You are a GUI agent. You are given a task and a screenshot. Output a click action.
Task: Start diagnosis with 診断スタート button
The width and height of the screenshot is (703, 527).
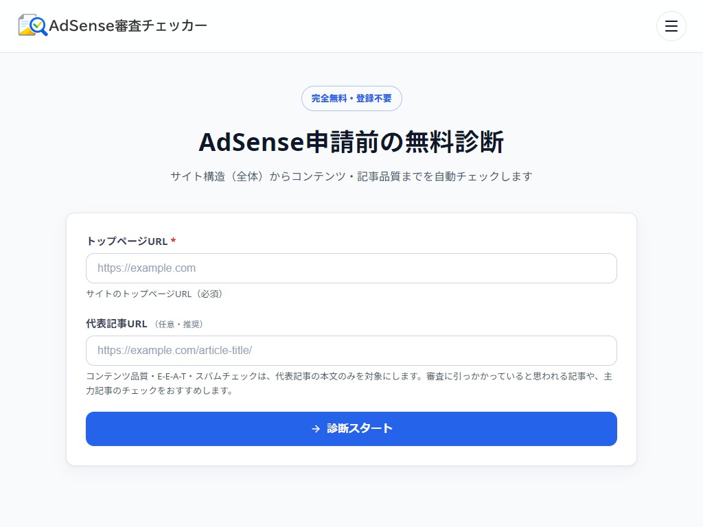[x=351, y=429]
